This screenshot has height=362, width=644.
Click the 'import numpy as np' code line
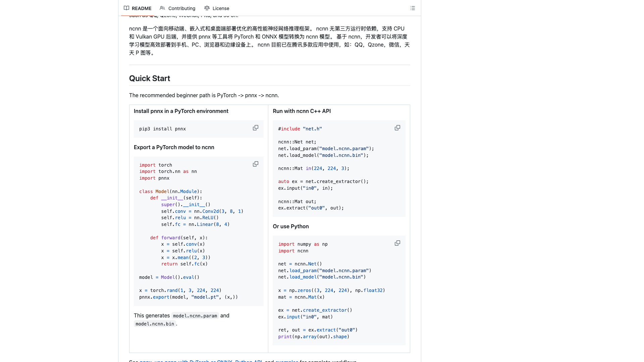(x=303, y=244)
